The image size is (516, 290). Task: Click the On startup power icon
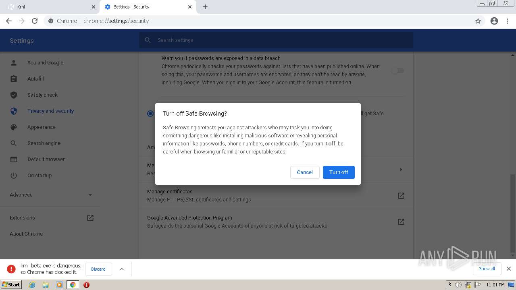click(x=14, y=176)
